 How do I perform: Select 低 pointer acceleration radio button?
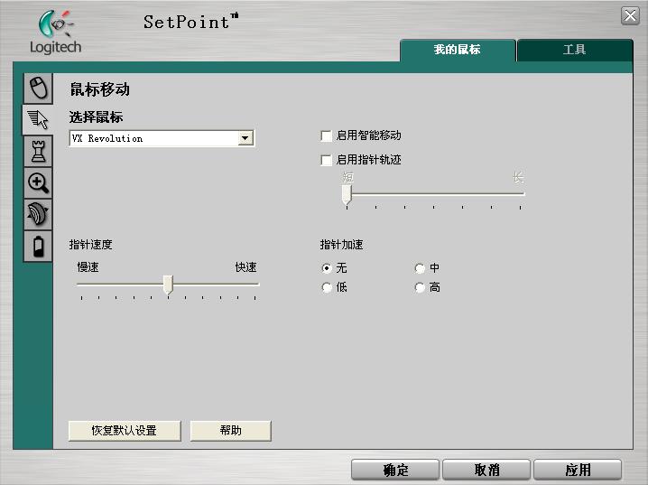(x=327, y=287)
